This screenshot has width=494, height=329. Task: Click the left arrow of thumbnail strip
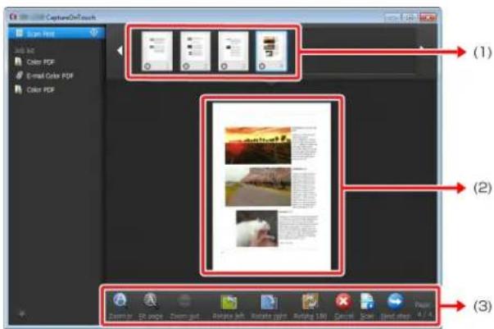tap(120, 51)
